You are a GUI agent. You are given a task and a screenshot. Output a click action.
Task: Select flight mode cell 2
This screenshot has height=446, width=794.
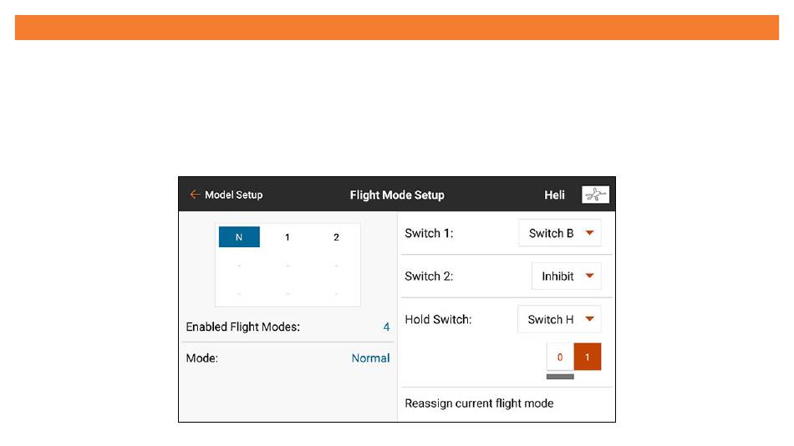336,237
